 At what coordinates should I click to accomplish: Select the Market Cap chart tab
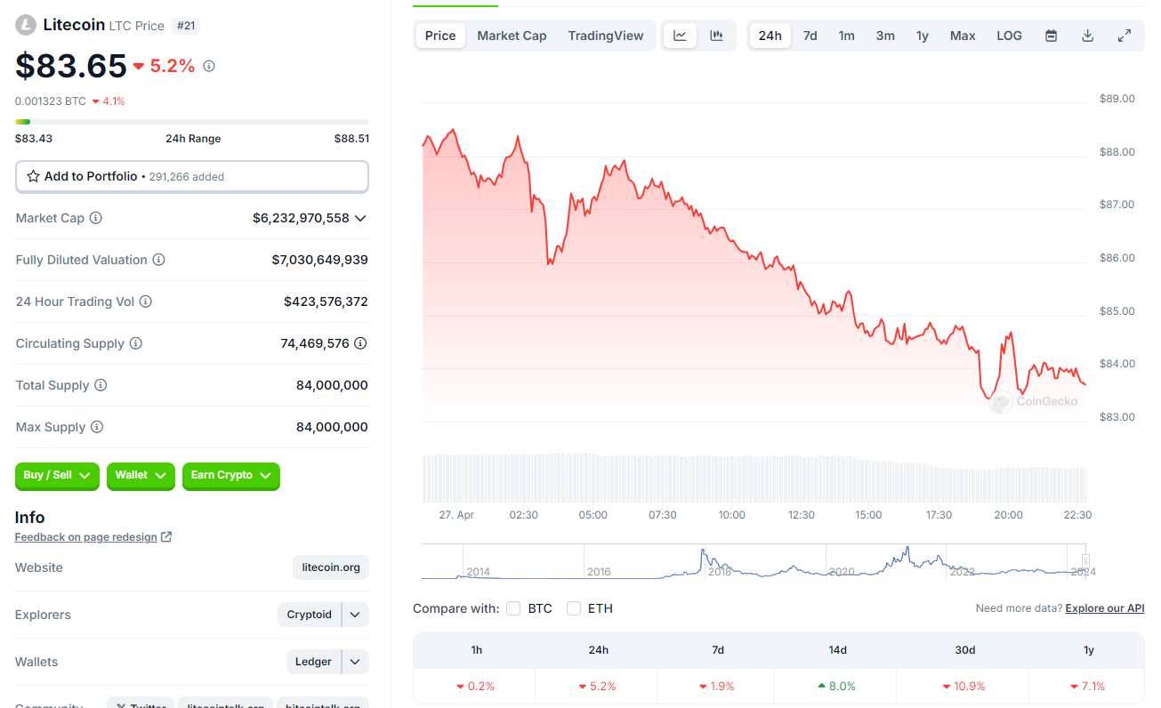coord(512,36)
